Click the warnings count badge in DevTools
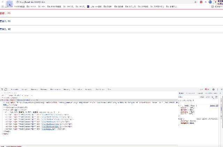Image resolution: width=223 pixels, height=147 pixels. pyautogui.click(x=201, y=90)
